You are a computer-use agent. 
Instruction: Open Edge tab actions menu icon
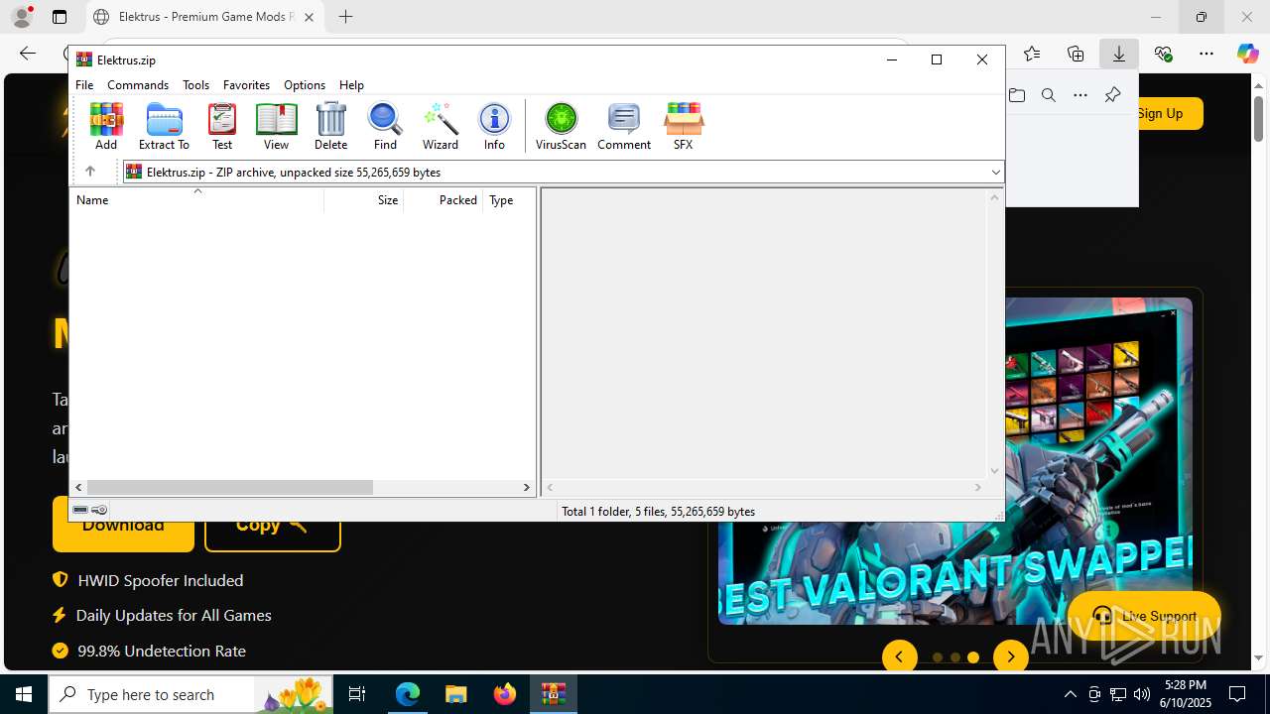[60, 17]
